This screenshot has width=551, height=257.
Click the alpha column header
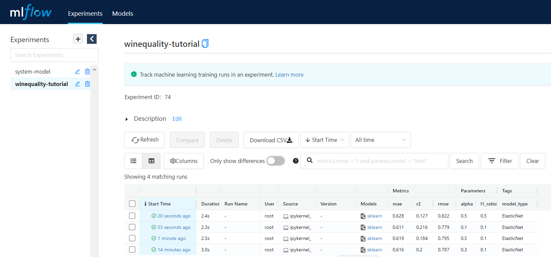tap(467, 204)
